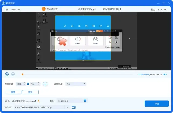Screen dimensions: 173x113
Task: Click the Reset (重置) button
Action: point(13,92)
